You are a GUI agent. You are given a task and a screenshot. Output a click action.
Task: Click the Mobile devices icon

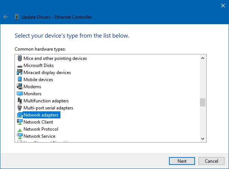20,80
